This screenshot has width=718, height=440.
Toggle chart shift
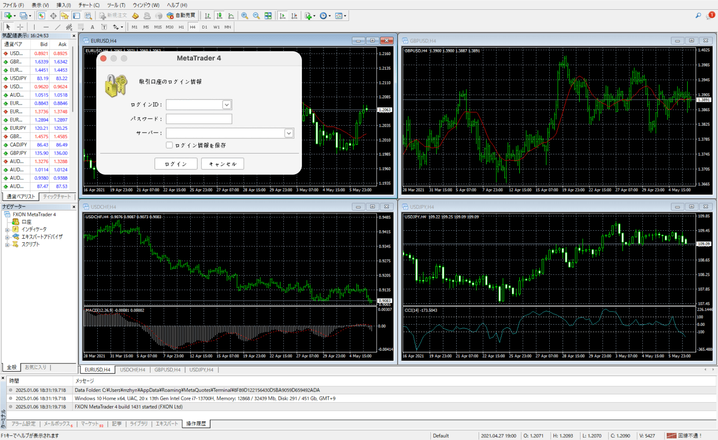(x=294, y=15)
